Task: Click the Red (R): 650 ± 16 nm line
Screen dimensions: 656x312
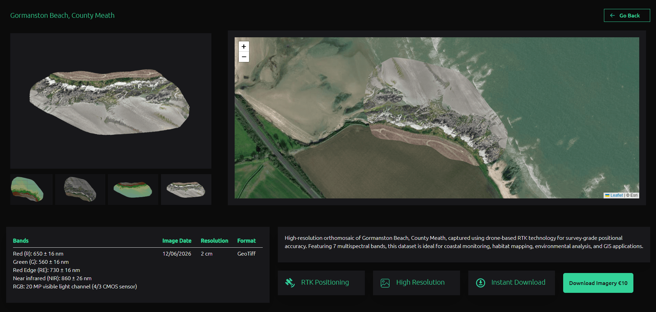Action: click(x=38, y=254)
